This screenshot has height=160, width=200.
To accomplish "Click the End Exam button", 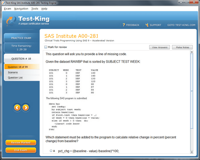I will click(x=21, y=150).
